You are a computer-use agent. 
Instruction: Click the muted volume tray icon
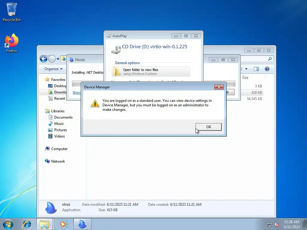tap(277, 224)
